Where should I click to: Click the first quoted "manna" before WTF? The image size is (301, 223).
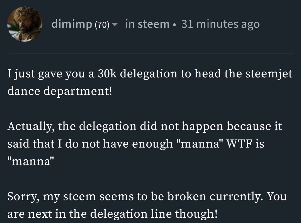click(200, 144)
